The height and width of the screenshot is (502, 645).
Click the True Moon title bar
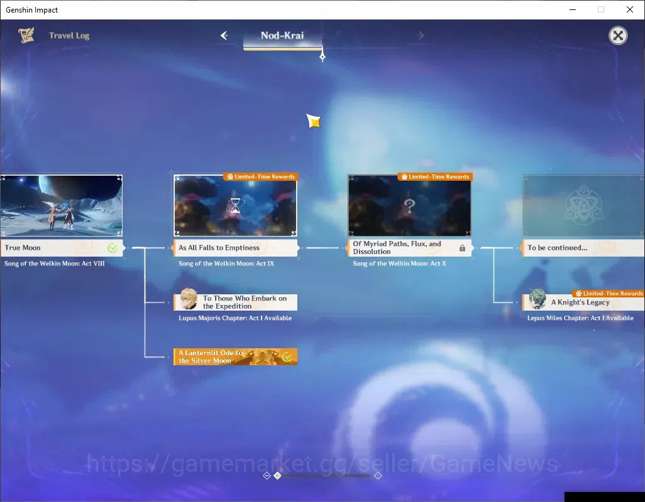tap(61, 248)
